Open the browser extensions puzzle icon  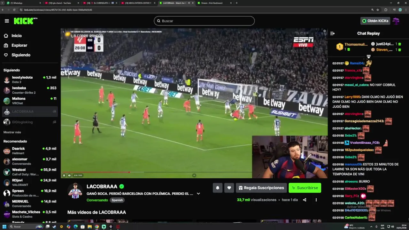pyautogui.click(x=386, y=10)
